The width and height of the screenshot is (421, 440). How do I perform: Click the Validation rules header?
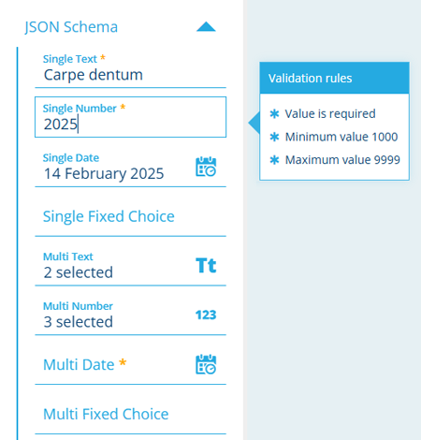coord(334,78)
